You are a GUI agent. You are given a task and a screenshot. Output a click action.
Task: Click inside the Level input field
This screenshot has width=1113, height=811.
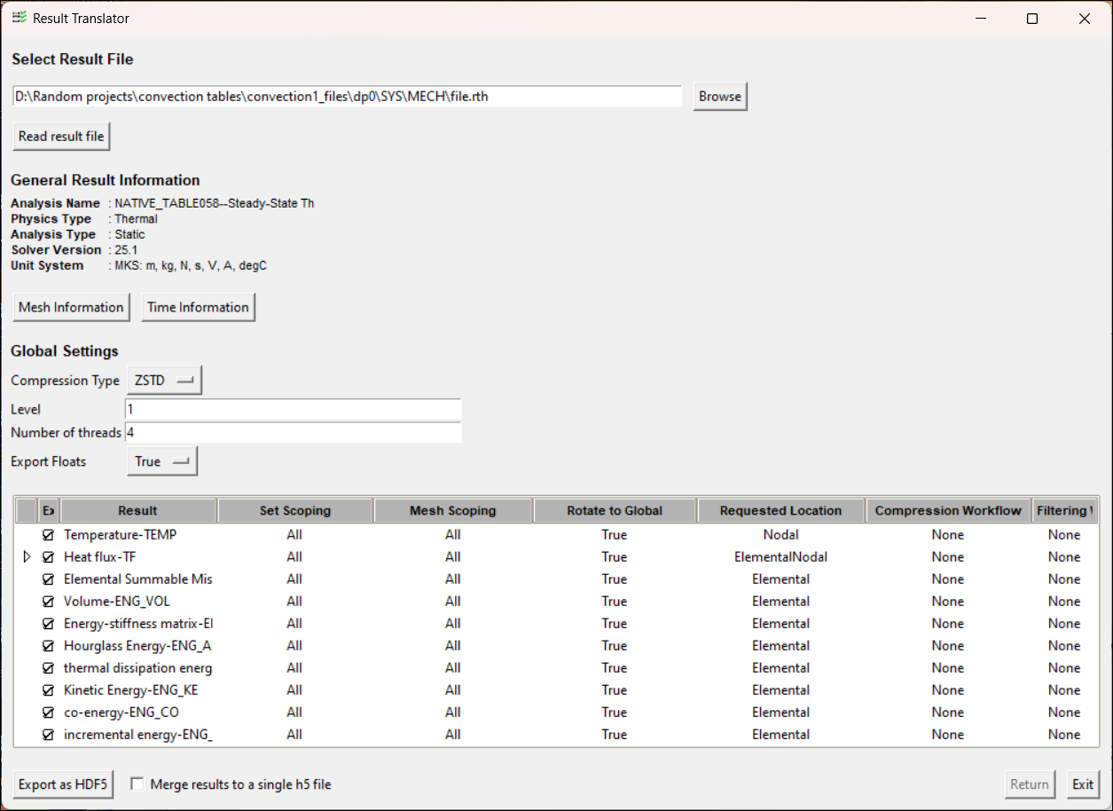(293, 409)
